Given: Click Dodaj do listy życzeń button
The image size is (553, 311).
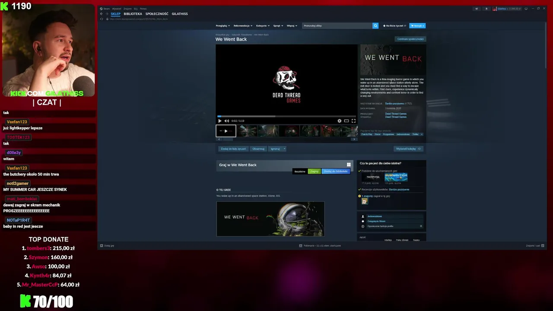Looking at the screenshot, I should (x=233, y=149).
